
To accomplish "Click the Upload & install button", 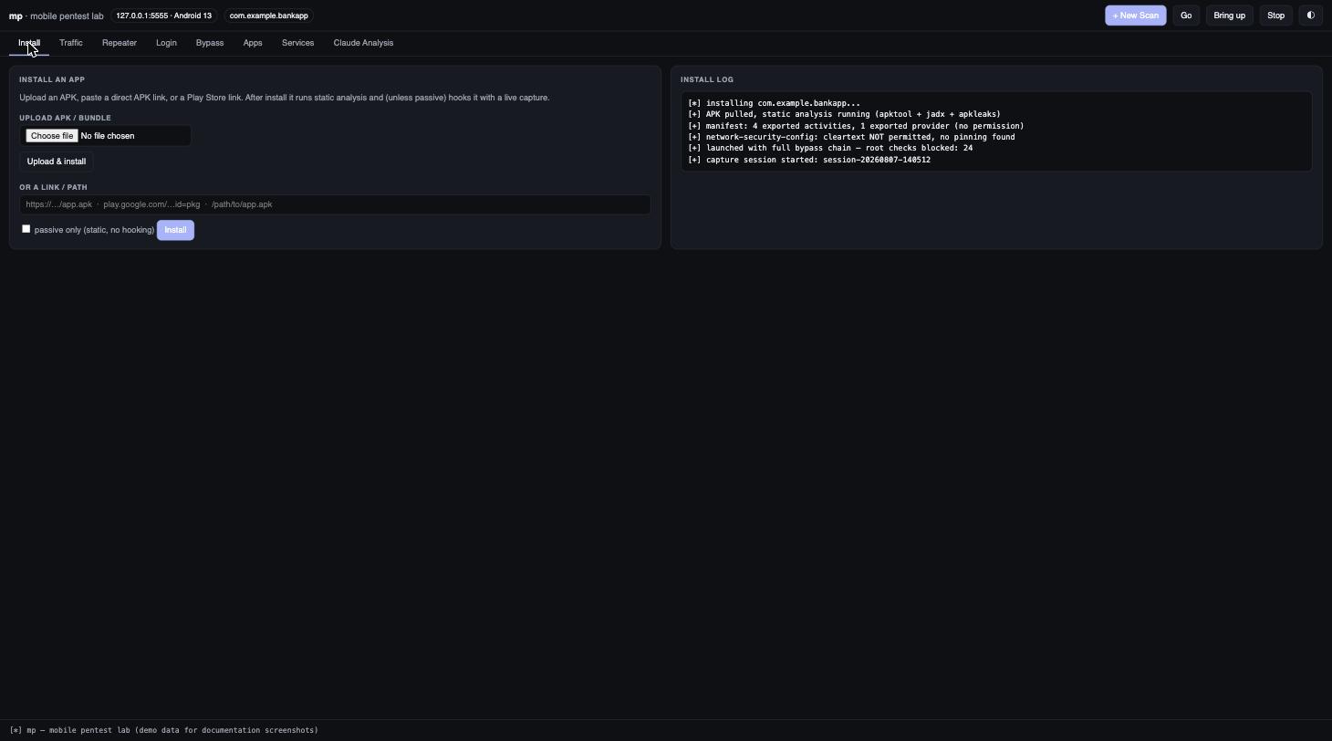I will tap(57, 162).
